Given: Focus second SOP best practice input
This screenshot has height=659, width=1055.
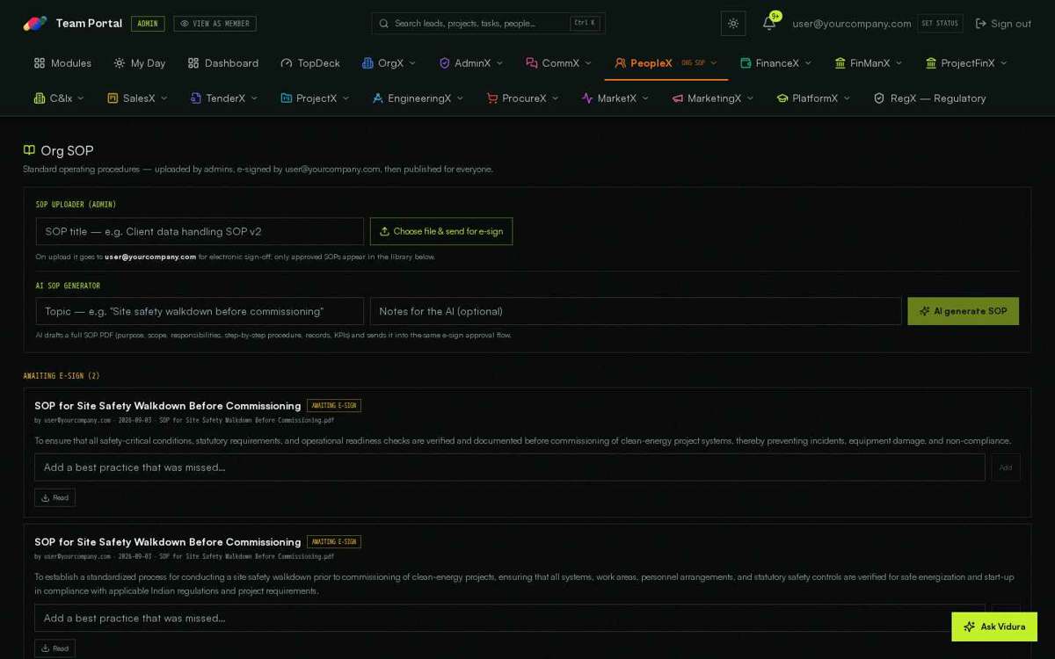Looking at the screenshot, I should [510, 618].
